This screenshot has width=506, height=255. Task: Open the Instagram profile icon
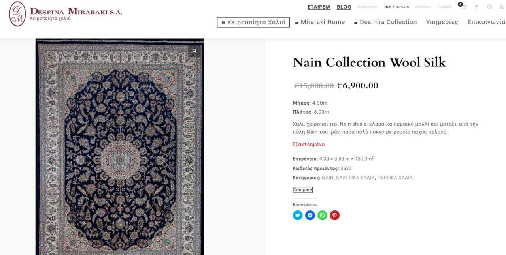coord(489,7)
